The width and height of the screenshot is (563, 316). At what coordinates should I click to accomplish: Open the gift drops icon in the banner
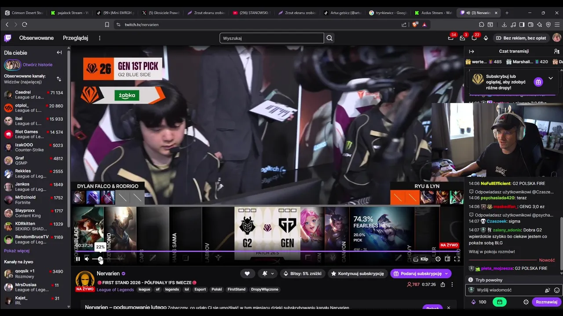(x=538, y=82)
